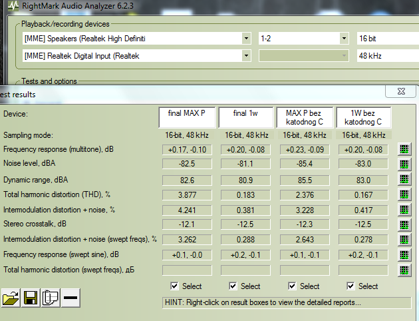Open intermodulation distortion + noise graph icon

(404, 210)
